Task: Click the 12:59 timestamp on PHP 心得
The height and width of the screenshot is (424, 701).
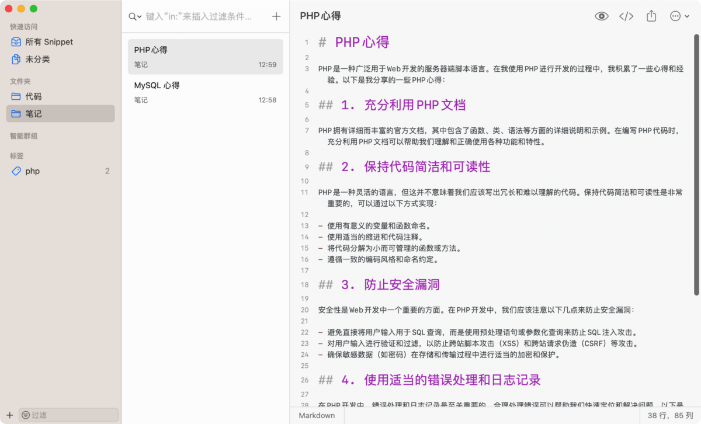Action: [x=268, y=65]
